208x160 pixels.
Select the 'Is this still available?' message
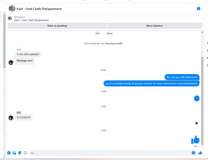28,54
